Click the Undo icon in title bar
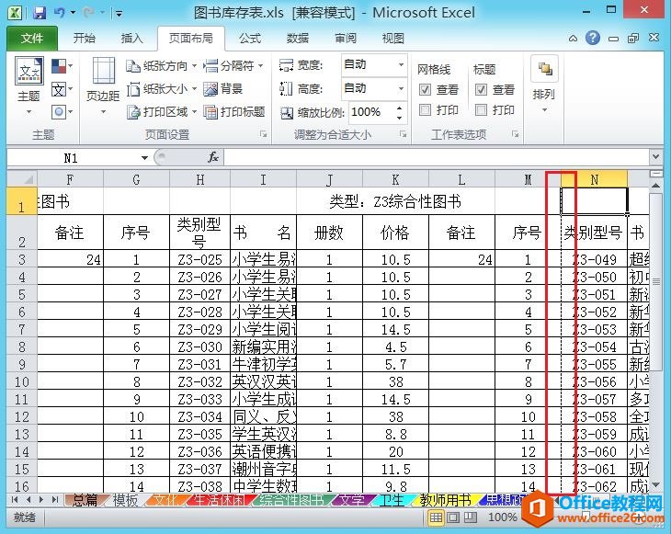The image size is (671, 534). (x=59, y=13)
